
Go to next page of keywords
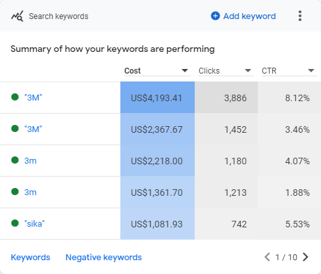pyautogui.click(x=305, y=257)
